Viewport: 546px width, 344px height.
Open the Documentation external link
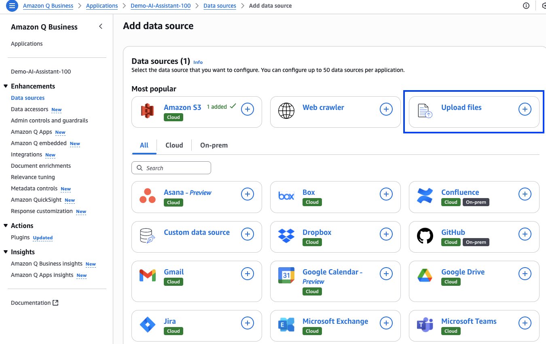[x=35, y=303]
